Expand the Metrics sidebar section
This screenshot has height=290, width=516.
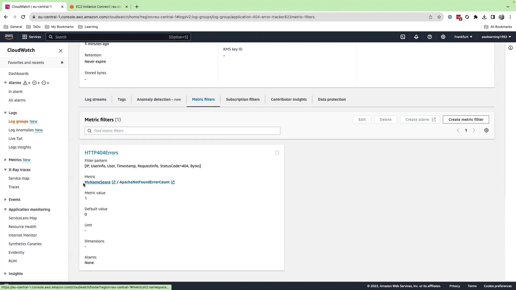coord(5,160)
